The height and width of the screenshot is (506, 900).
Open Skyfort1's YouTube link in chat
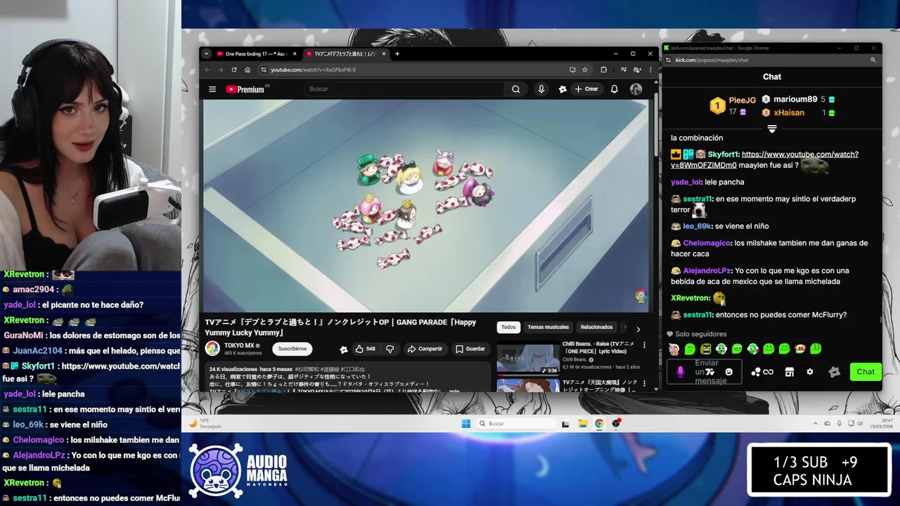(764, 160)
